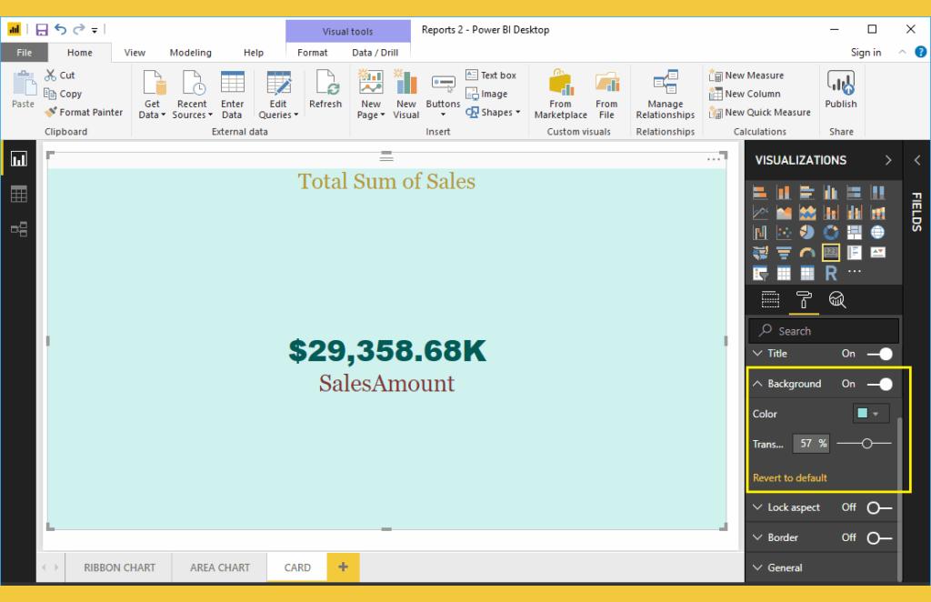Open the Fields pane icon under visualizations
This screenshot has height=602, width=931.
(770, 300)
